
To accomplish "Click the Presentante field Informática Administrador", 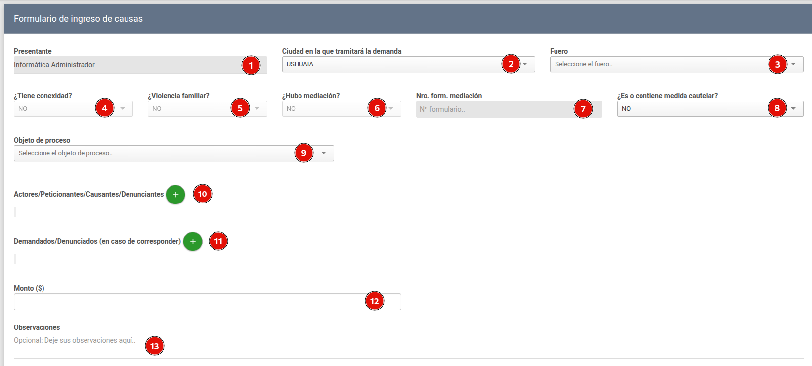I will 124,65.
